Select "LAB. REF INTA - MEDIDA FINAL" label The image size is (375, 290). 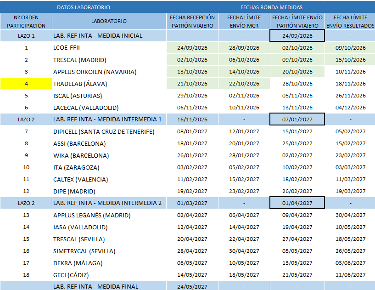pos(95,287)
